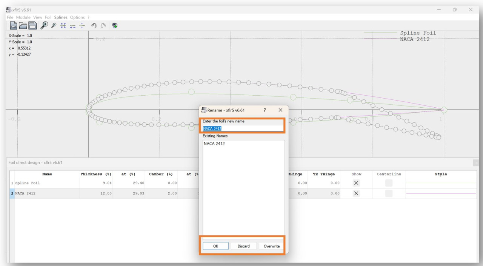Toggle Show checkbox for Spline Foil

coord(356,183)
